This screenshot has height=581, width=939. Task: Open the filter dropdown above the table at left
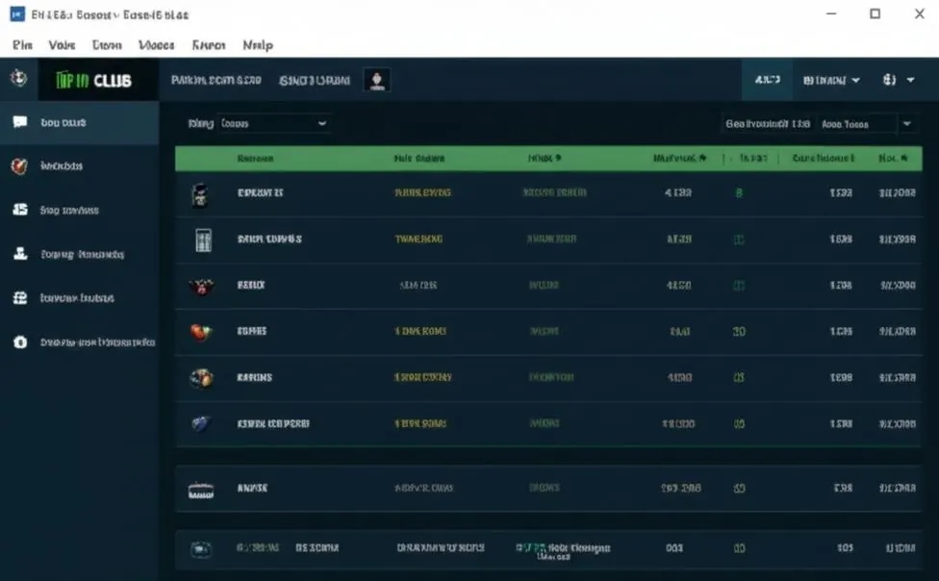274,123
